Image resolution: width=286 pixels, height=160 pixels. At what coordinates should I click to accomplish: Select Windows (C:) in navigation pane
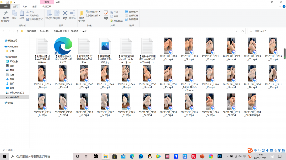pyautogui.click(x=16, y=92)
